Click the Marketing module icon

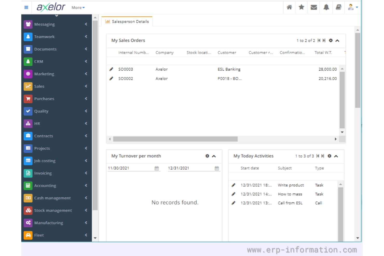(28, 74)
